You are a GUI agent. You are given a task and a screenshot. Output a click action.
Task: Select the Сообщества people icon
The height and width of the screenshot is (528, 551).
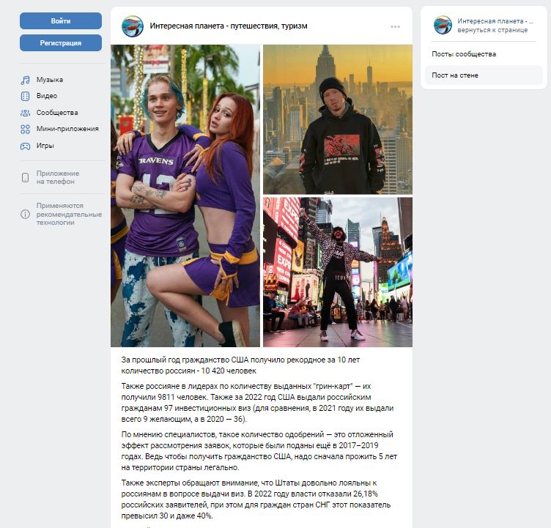tap(25, 113)
